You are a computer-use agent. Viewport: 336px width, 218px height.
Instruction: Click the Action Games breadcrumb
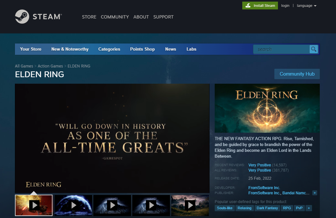[x=50, y=66]
